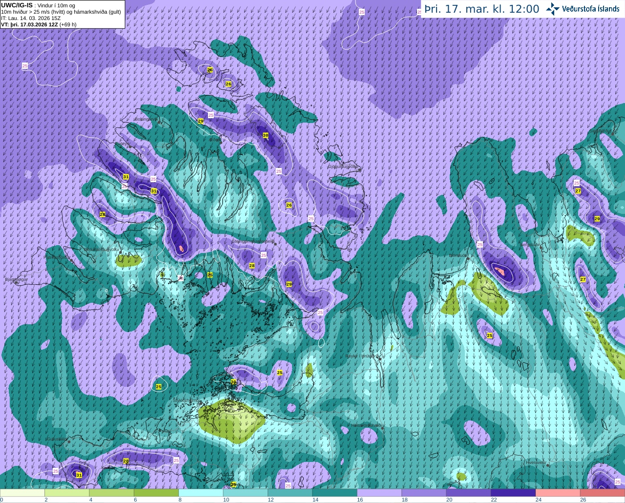
Task: Click the Stykkishólmur station label
Action: point(187,400)
